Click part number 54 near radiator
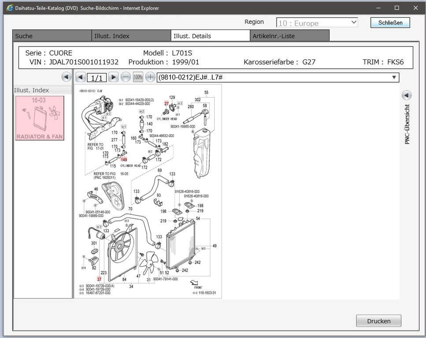Image resolution: width=426 pixels, height=338 pixels. (x=198, y=218)
